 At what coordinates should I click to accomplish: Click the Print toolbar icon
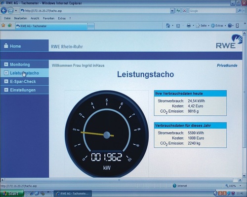[189, 26]
